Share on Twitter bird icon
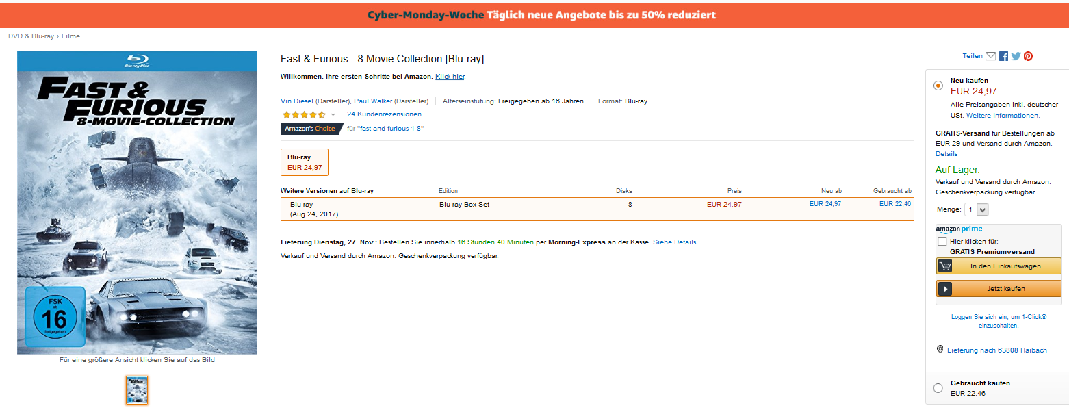 tap(1016, 56)
